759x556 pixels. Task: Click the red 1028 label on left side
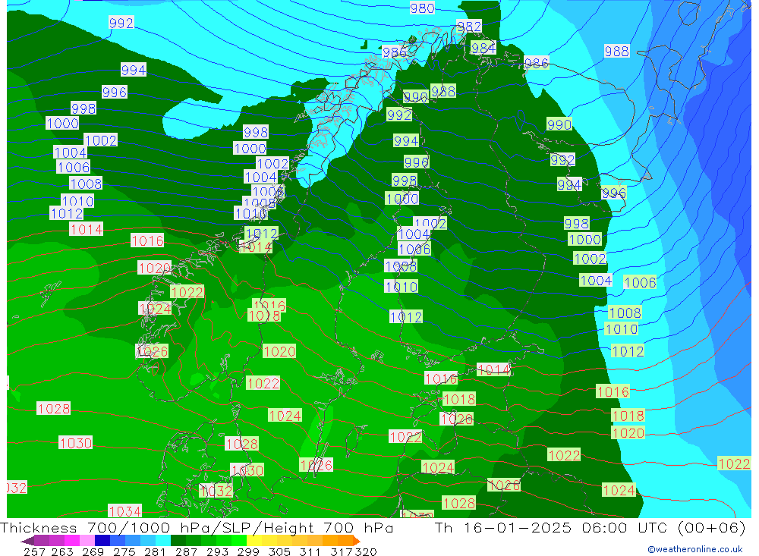[x=54, y=409]
